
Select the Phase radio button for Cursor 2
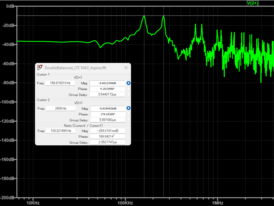click(x=128, y=114)
